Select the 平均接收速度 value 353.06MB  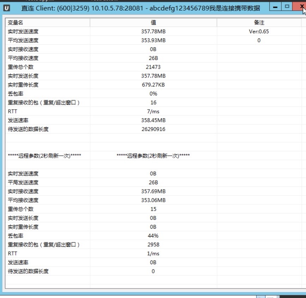tap(153, 200)
